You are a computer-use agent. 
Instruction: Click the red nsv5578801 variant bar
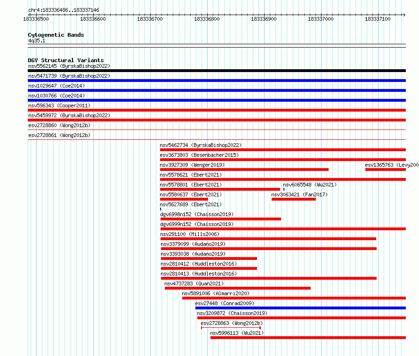220,189
